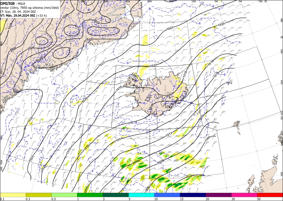Click the 1016 label on southern Iceland
This screenshot has width=283, height=201.
coord(152,106)
